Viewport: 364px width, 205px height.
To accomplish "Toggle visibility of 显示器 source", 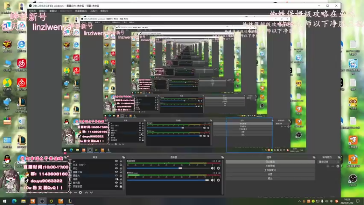I will pos(116,183).
